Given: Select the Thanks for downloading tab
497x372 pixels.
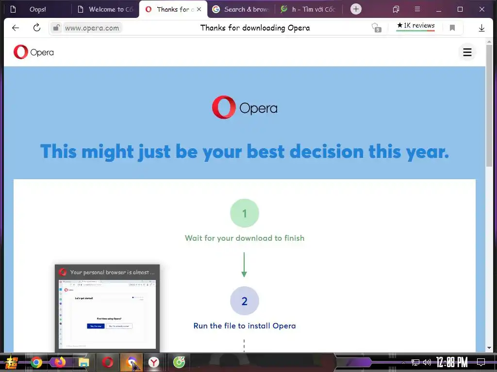Looking at the screenshot, I should [173, 9].
